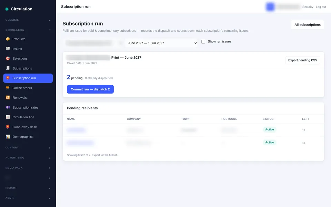Click the '2 pending' count text
The width and height of the screenshot is (331, 207).
coord(74,78)
